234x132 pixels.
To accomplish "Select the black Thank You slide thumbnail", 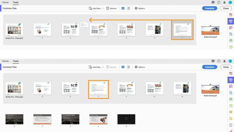I will tap(126, 119).
